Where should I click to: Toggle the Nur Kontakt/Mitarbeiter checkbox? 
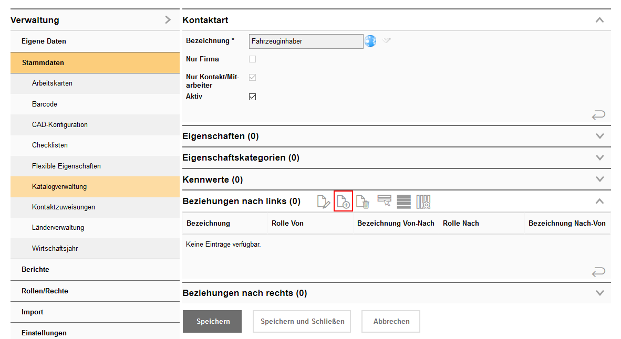(252, 77)
